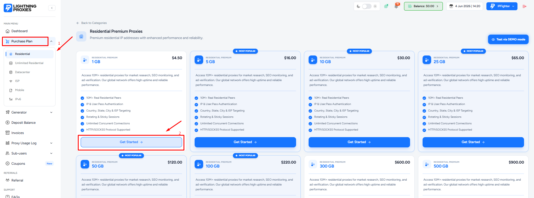Select Mobile in the sidebar
The width and height of the screenshot is (534, 198).
pyautogui.click(x=20, y=90)
